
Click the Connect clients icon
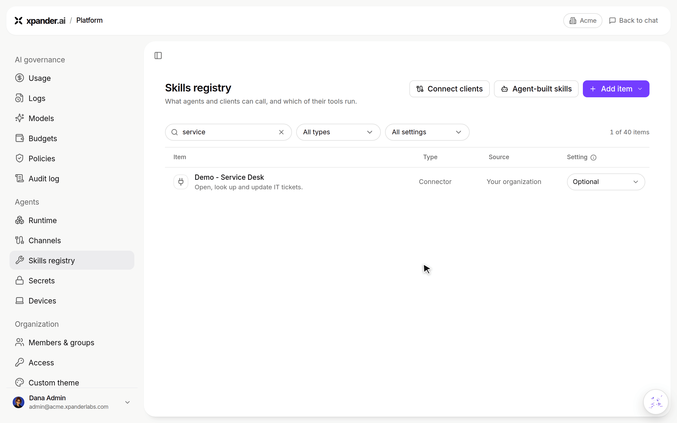tap(420, 89)
